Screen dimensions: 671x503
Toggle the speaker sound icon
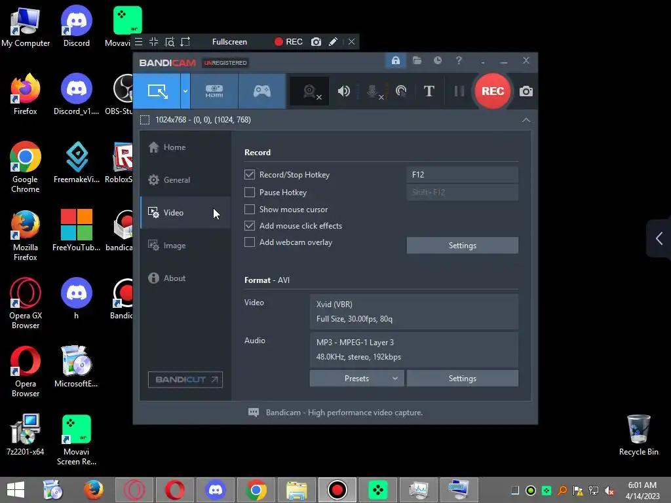[343, 91]
